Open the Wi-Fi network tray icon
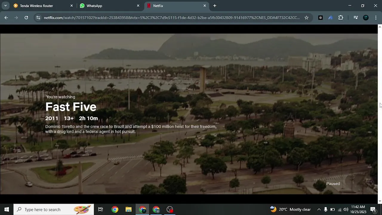382x215 pixels. point(339,209)
